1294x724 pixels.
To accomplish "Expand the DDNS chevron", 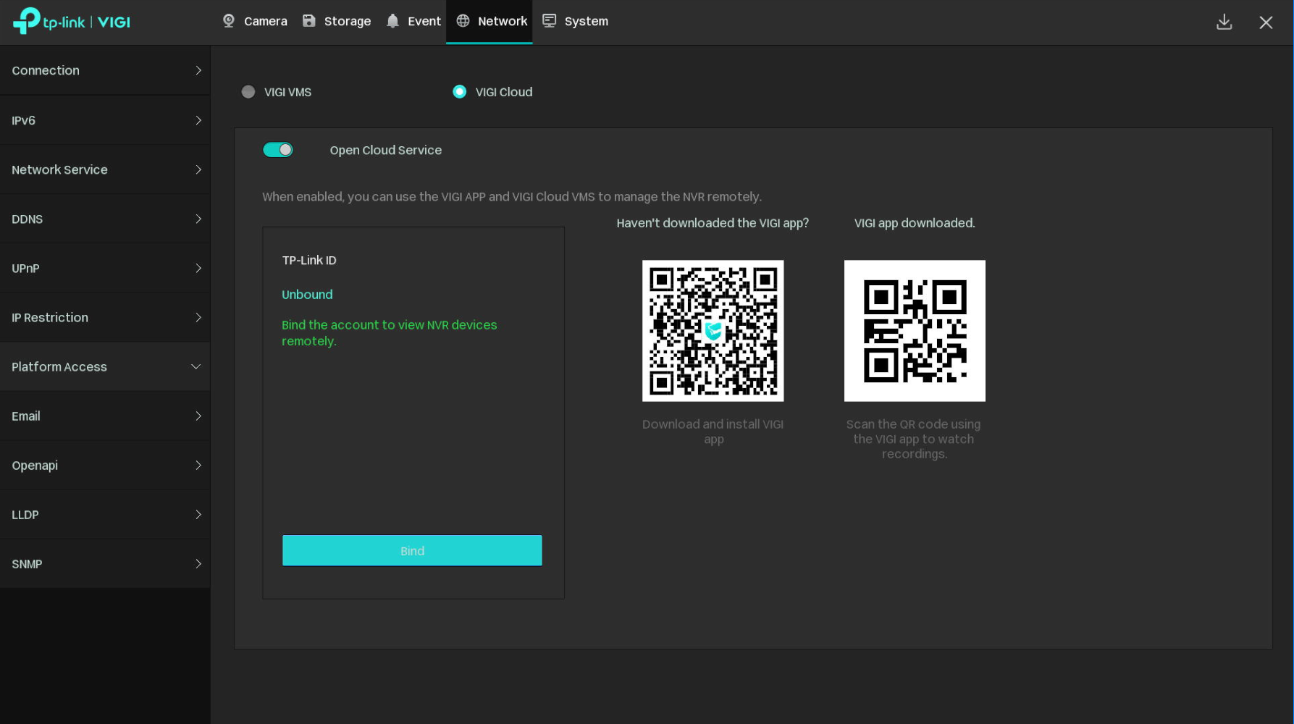I will pos(198,219).
